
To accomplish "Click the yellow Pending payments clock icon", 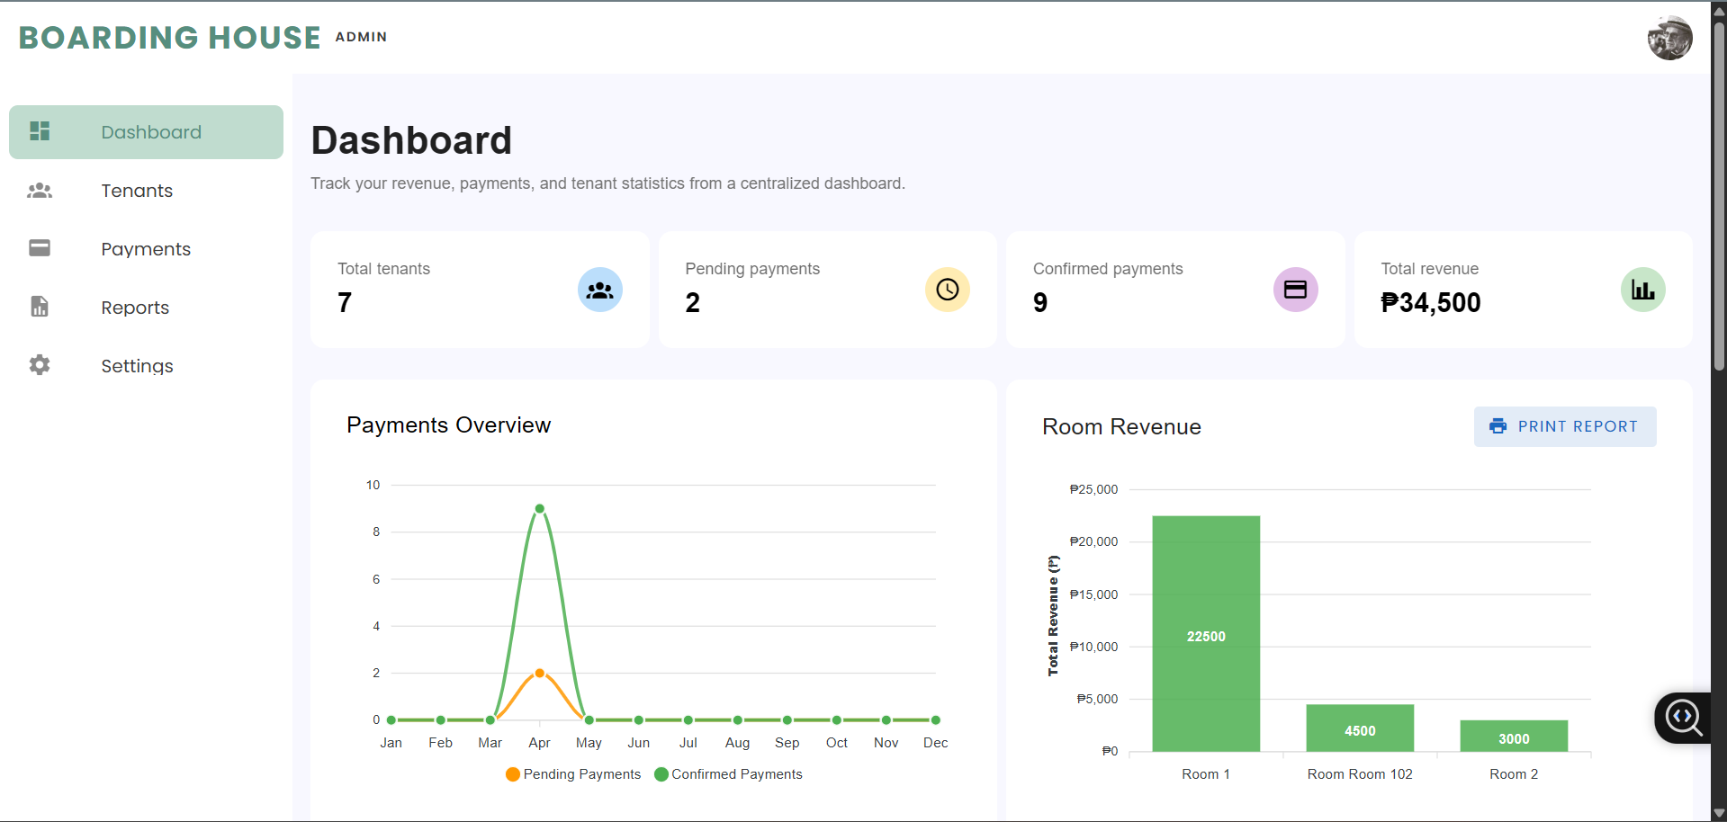I will pyautogui.click(x=948, y=290).
